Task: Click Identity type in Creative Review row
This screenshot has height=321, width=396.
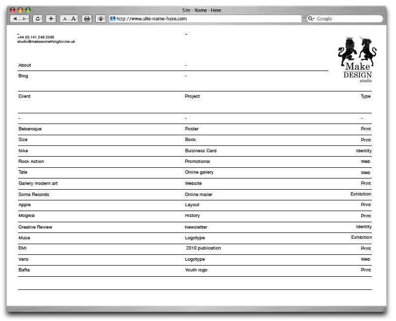Action: click(x=363, y=227)
